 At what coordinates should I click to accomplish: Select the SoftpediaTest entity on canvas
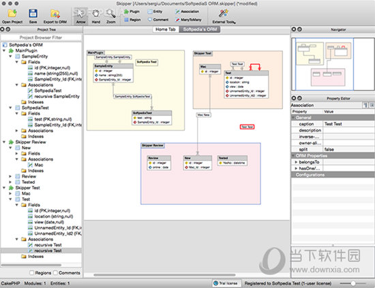point(151,118)
